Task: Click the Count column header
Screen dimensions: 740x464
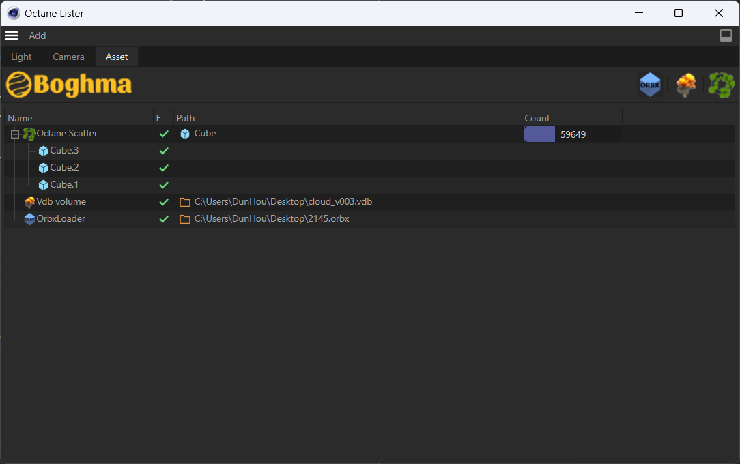Action: pyautogui.click(x=537, y=118)
